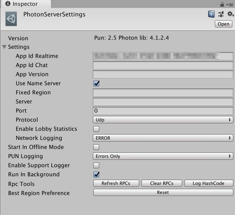Click the Pun 2.5 Photon lib version text
Image resolution: width=235 pixels, height=215 pixels.
pyautogui.click(x=131, y=38)
